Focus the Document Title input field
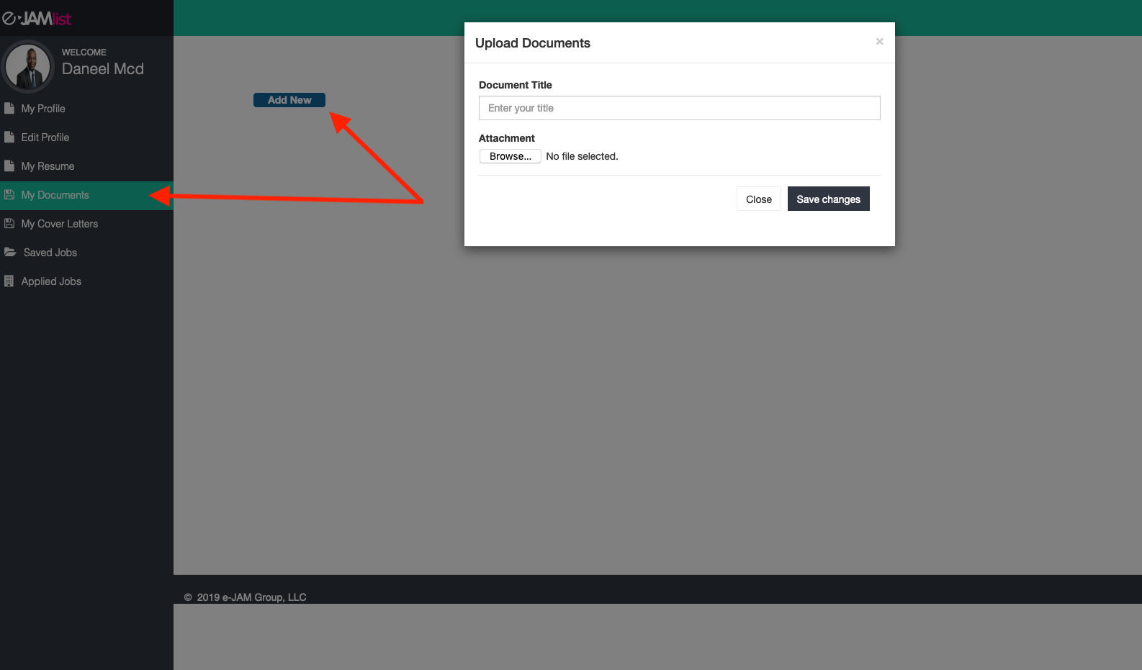The height and width of the screenshot is (670, 1142). coord(679,108)
